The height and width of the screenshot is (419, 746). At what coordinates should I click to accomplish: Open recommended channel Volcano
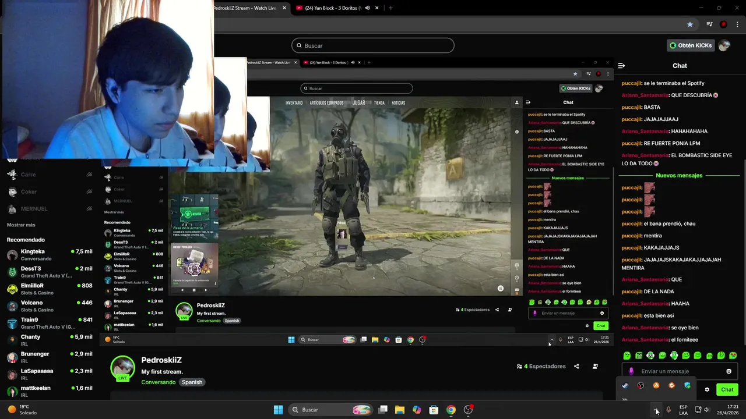coord(50,306)
